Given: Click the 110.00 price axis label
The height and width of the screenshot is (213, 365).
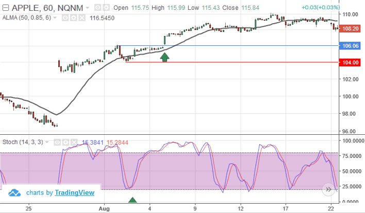Looking at the screenshot, I should (350, 14).
